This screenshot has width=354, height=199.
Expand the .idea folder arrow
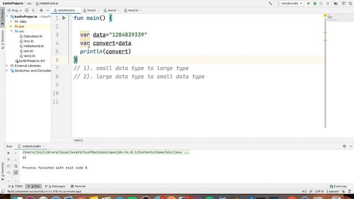[11, 22]
